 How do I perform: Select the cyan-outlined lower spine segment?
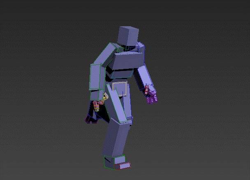tap(123, 73)
